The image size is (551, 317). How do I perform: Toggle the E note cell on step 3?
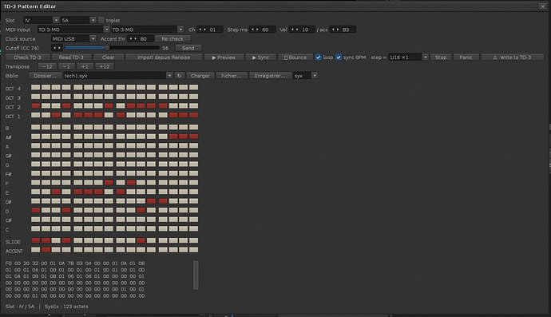point(56,192)
